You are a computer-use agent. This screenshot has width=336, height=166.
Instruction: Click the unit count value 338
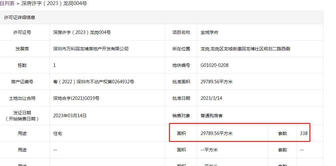tap(304, 133)
